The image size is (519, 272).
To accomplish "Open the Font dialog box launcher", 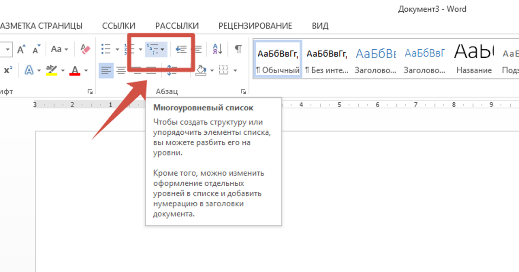I will click(x=90, y=92).
